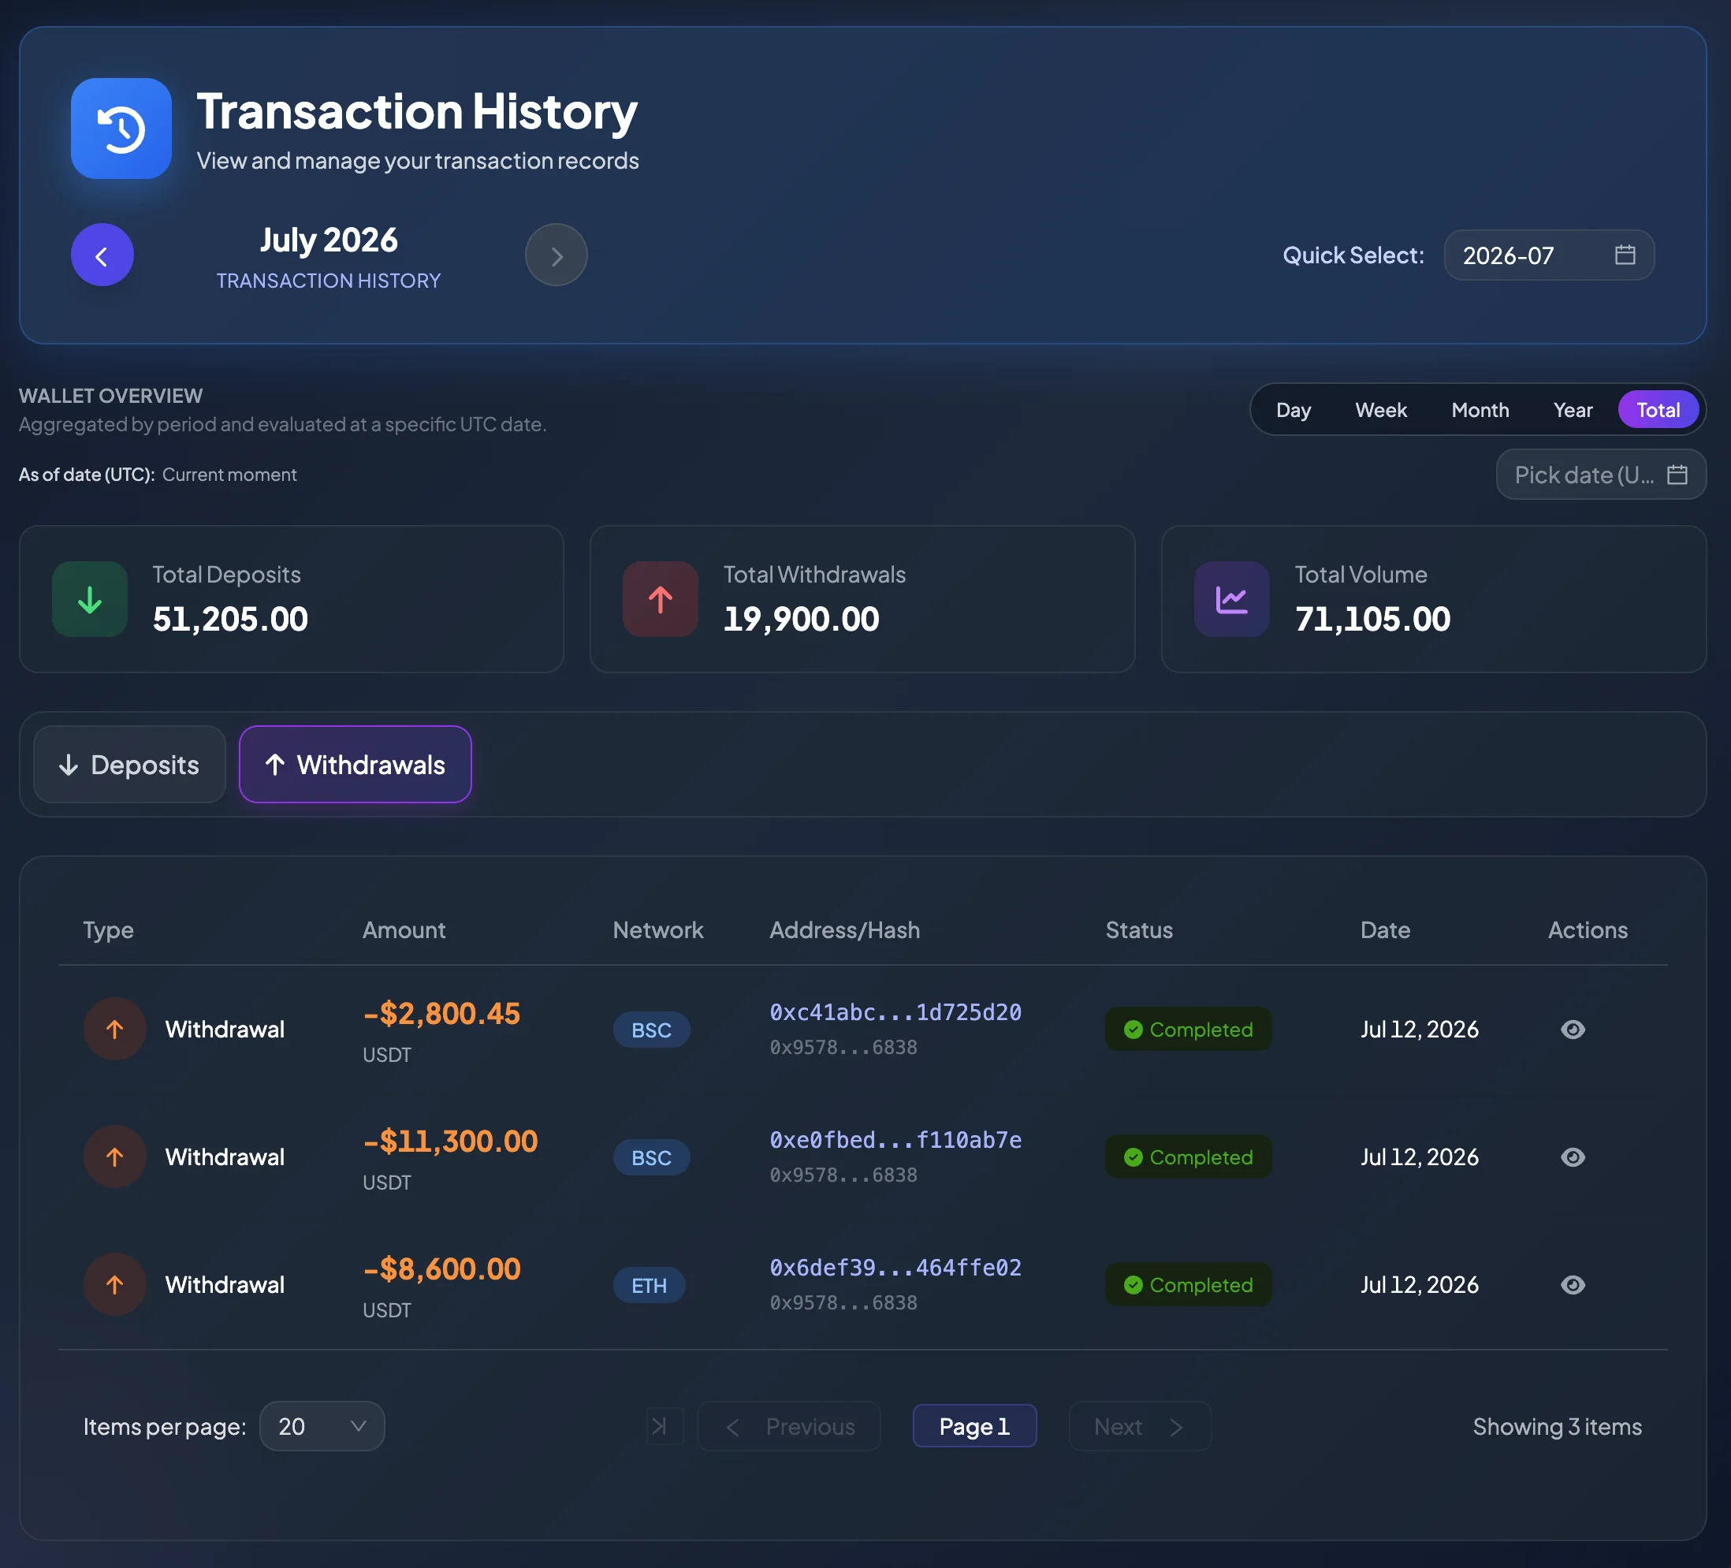Screen dimensions: 1731x1568
Task: Click BSC network badge on -$2,800.45 row
Action: pos(652,1030)
